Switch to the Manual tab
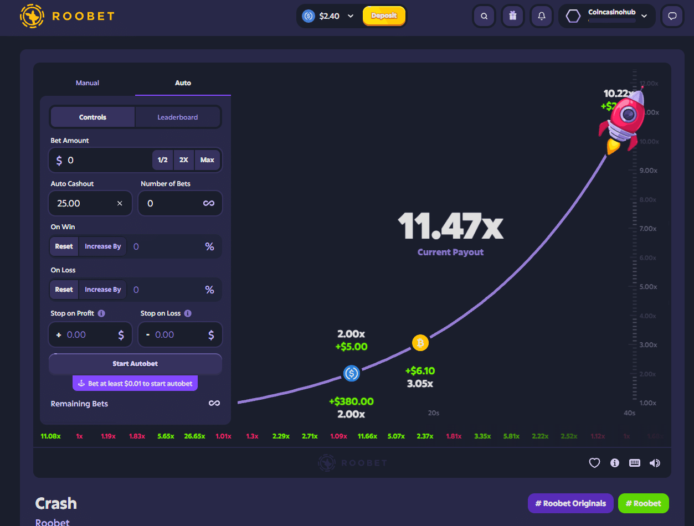Screen dimensions: 694x526 coord(88,83)
